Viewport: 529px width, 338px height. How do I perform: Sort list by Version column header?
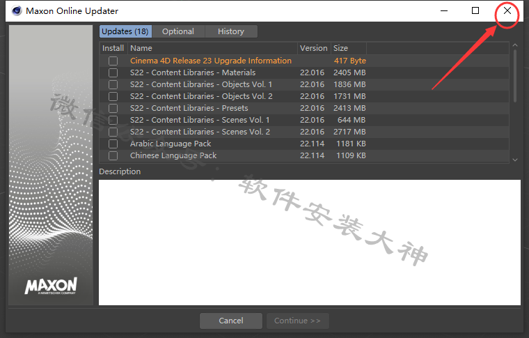pyautogui.click(x=314, y=48)
